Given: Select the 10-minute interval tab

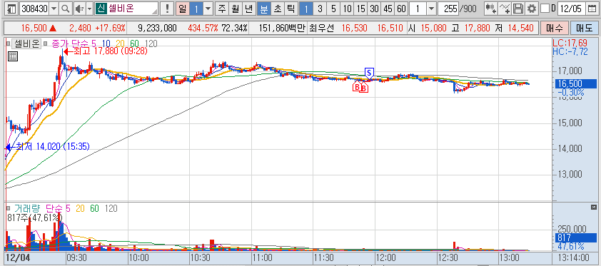Looking at the screenshot, I should coord(347,9).
